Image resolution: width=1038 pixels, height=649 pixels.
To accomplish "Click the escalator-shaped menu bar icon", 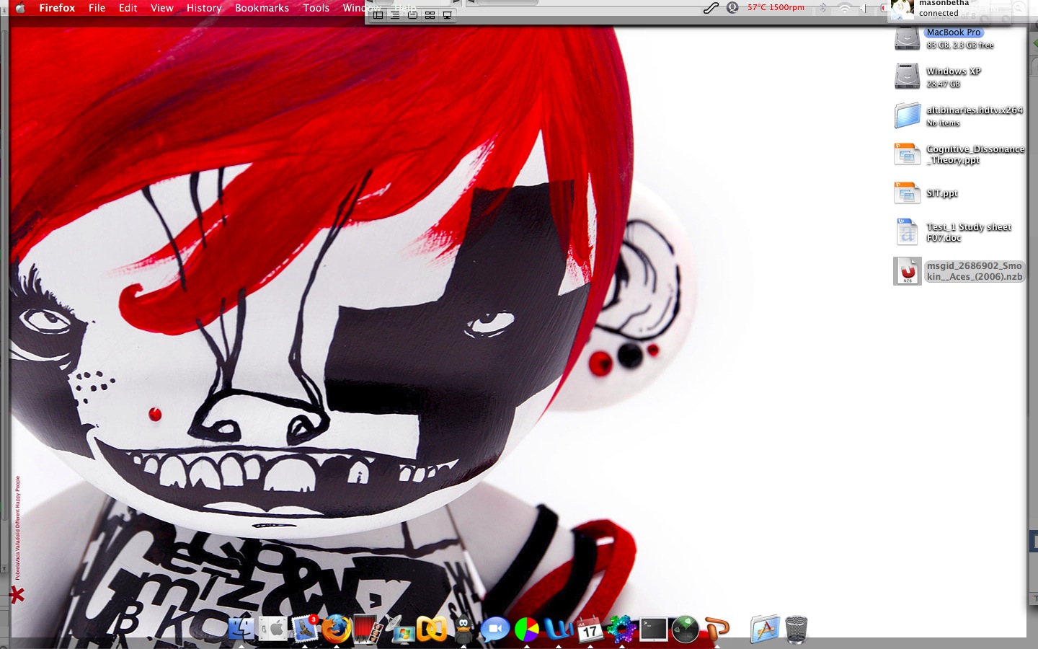I will tap(711, 8).
